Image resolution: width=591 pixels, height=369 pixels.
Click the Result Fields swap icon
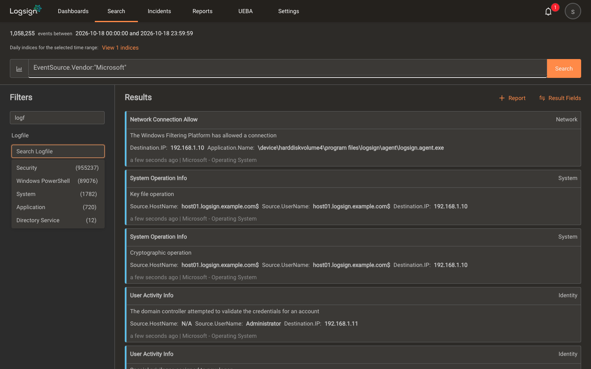[542, 98]
